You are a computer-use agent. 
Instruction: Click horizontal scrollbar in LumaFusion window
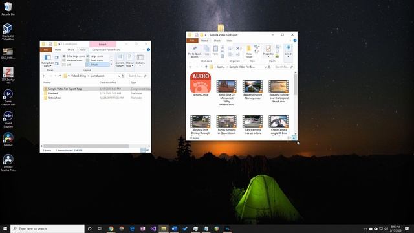[x=86, y=146]
